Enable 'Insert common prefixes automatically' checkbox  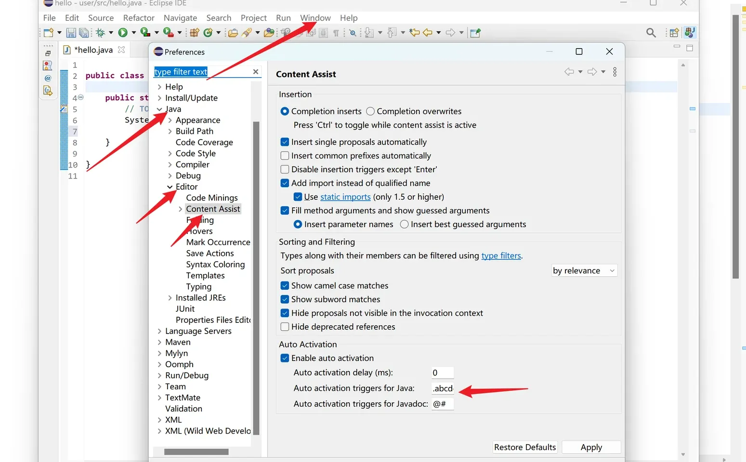285,155
